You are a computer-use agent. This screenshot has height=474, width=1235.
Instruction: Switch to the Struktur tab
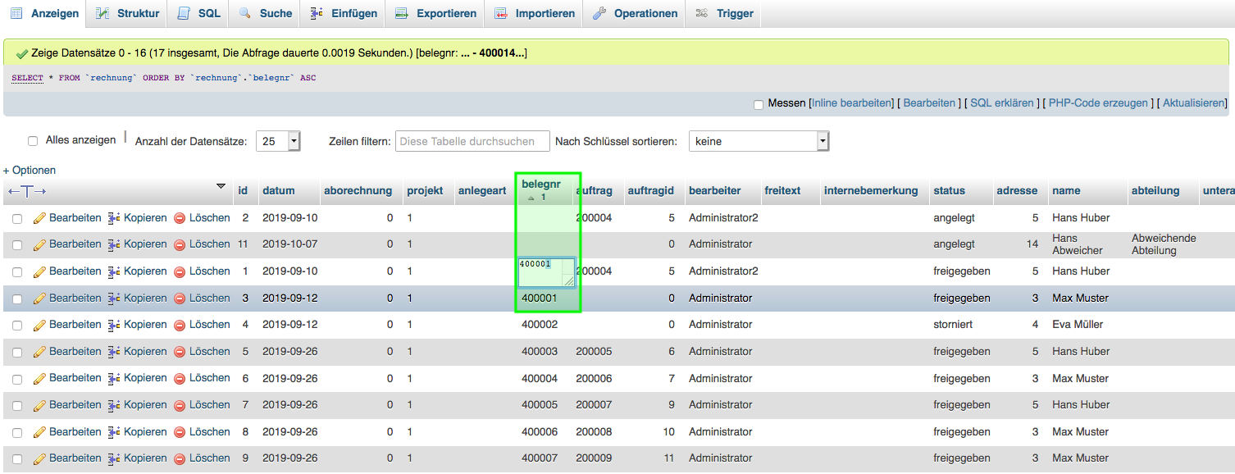[x=130, y=13]
